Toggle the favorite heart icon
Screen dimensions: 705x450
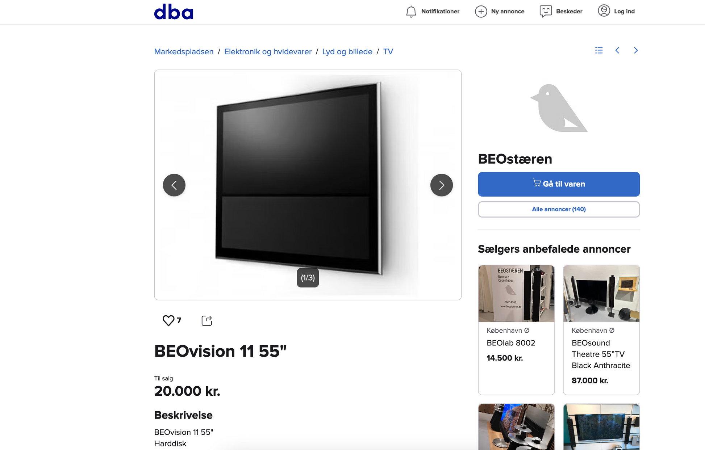[x=168, y=320]
